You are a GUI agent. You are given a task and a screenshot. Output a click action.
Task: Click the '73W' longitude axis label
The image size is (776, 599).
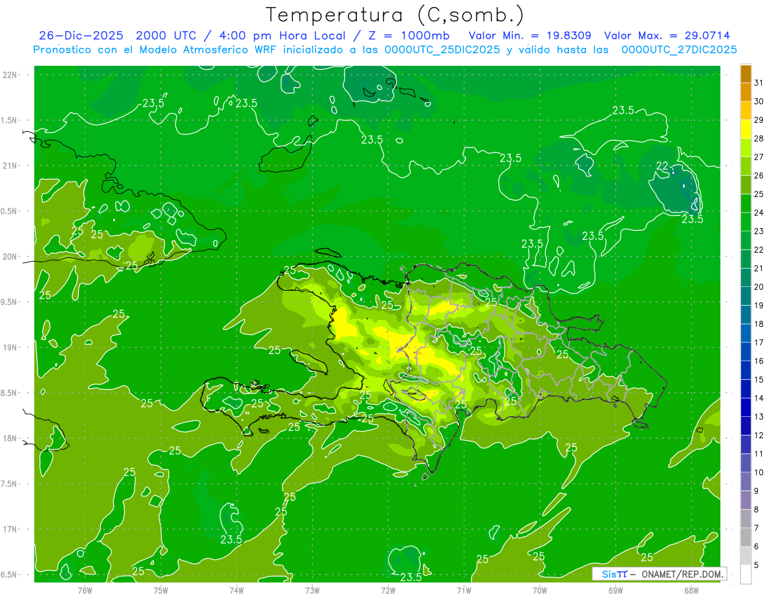pos(312,591)
